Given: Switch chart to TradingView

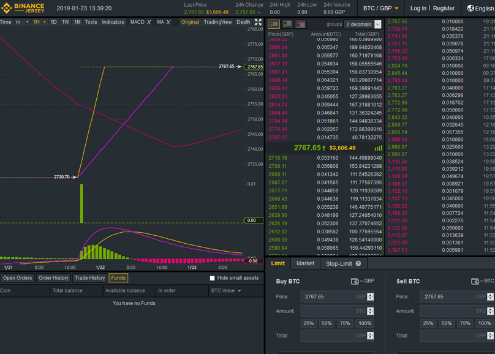Looking at the screenshot, I should click(x=218, y=22).
